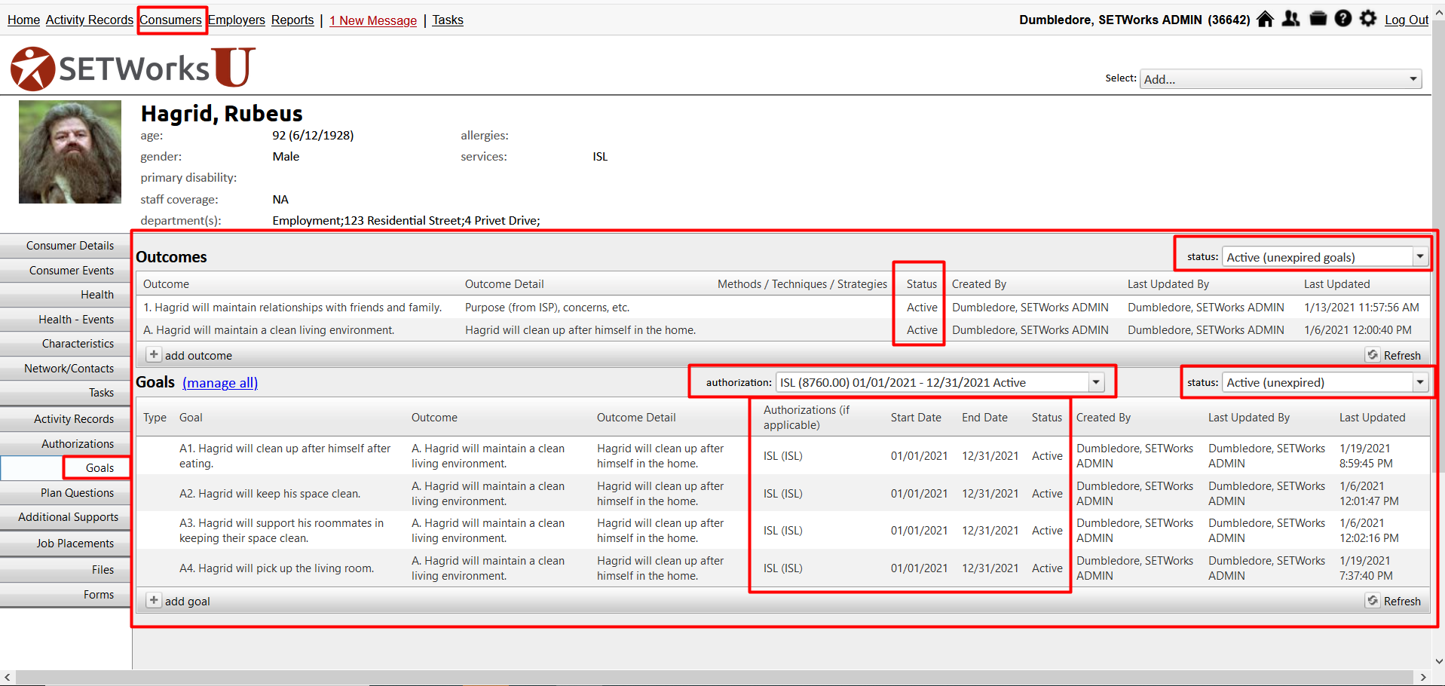The height and width of the screenshot is (686, 1445).
Task: Click Rubeus Hagrid's profile photo
Action: (x=70, y=152)
